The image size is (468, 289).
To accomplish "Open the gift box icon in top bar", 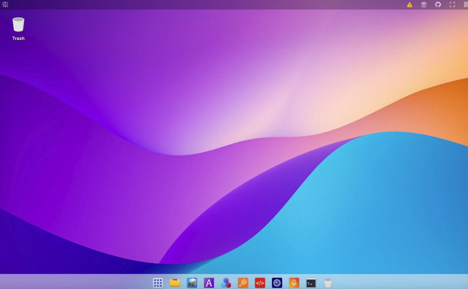I will [x=424, y=4].
